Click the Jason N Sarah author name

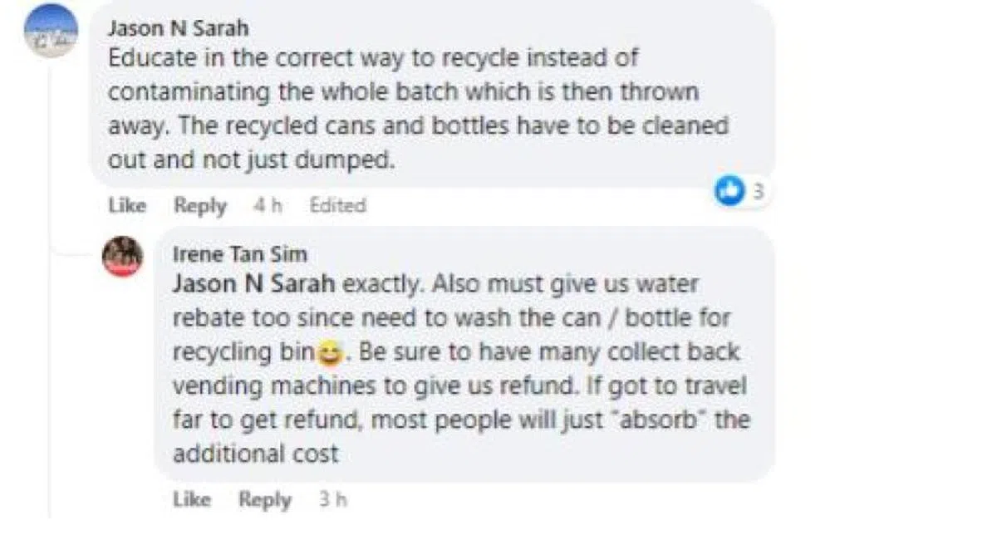pyautogui.click(x=178, y=28)
